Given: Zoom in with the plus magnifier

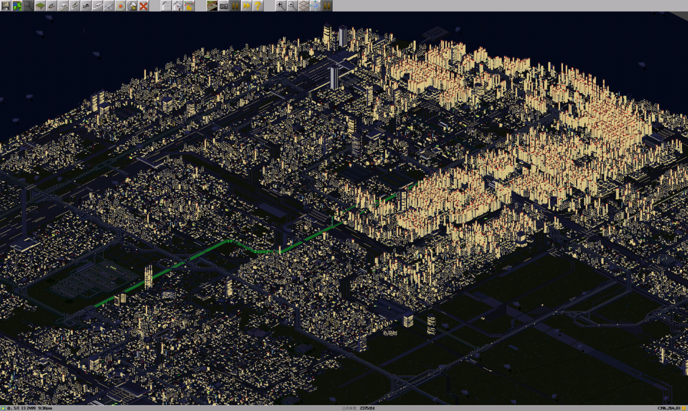Looking at the screenshot, I should click(281, 6).
